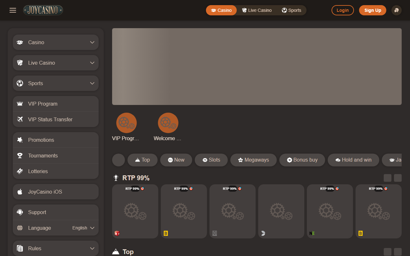This screenshot has height=256, width=410.
Task: Click the blank round filter chip before Top
Action: (x=119, y=160)
